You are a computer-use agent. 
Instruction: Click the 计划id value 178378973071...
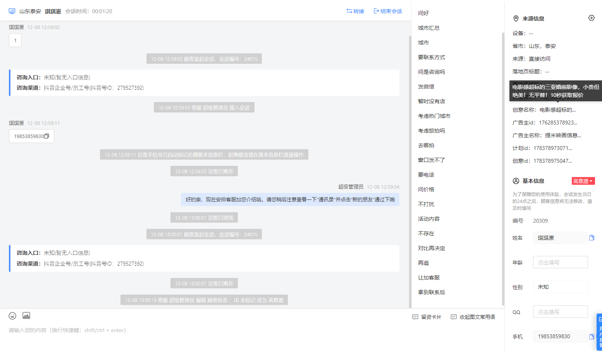point(553,148)
